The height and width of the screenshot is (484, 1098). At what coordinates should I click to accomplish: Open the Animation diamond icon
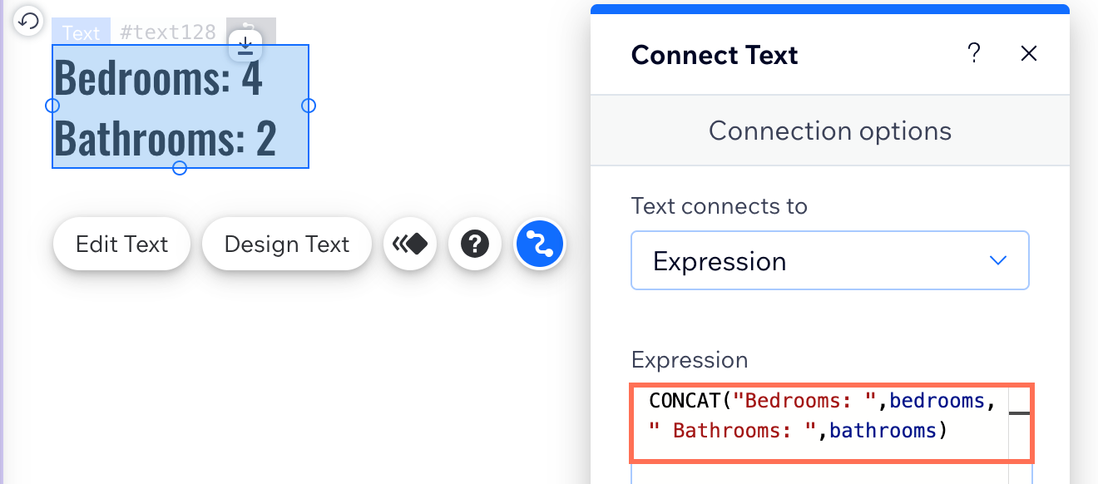click(x=410, y=244)
